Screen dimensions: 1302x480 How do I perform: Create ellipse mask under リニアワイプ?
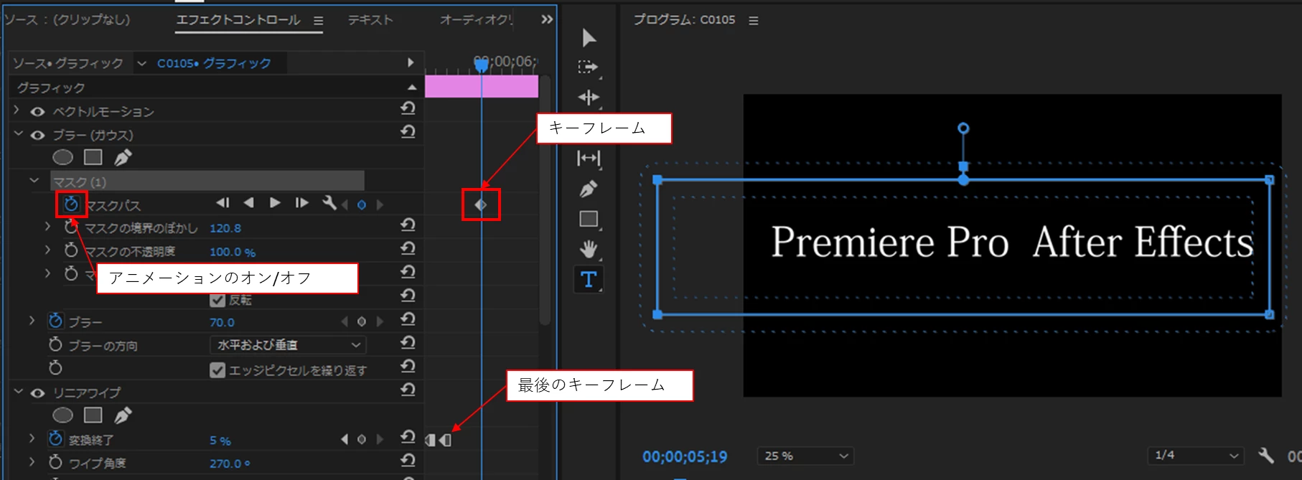(x=63, y=415)
